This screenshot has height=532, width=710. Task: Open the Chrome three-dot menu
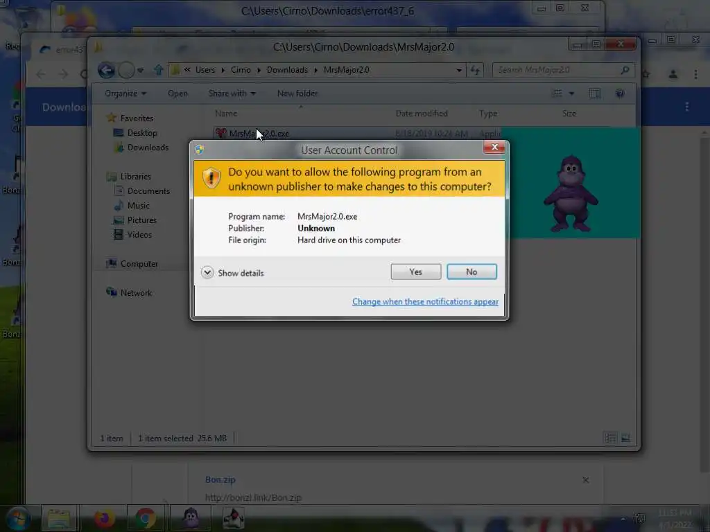[695, 74]
